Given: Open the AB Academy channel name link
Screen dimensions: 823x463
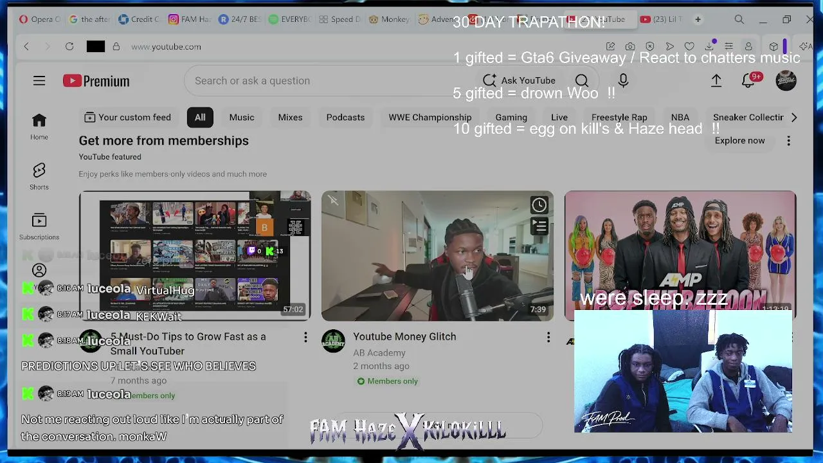Looking at the screenshot, I should [x=379, y=353].
